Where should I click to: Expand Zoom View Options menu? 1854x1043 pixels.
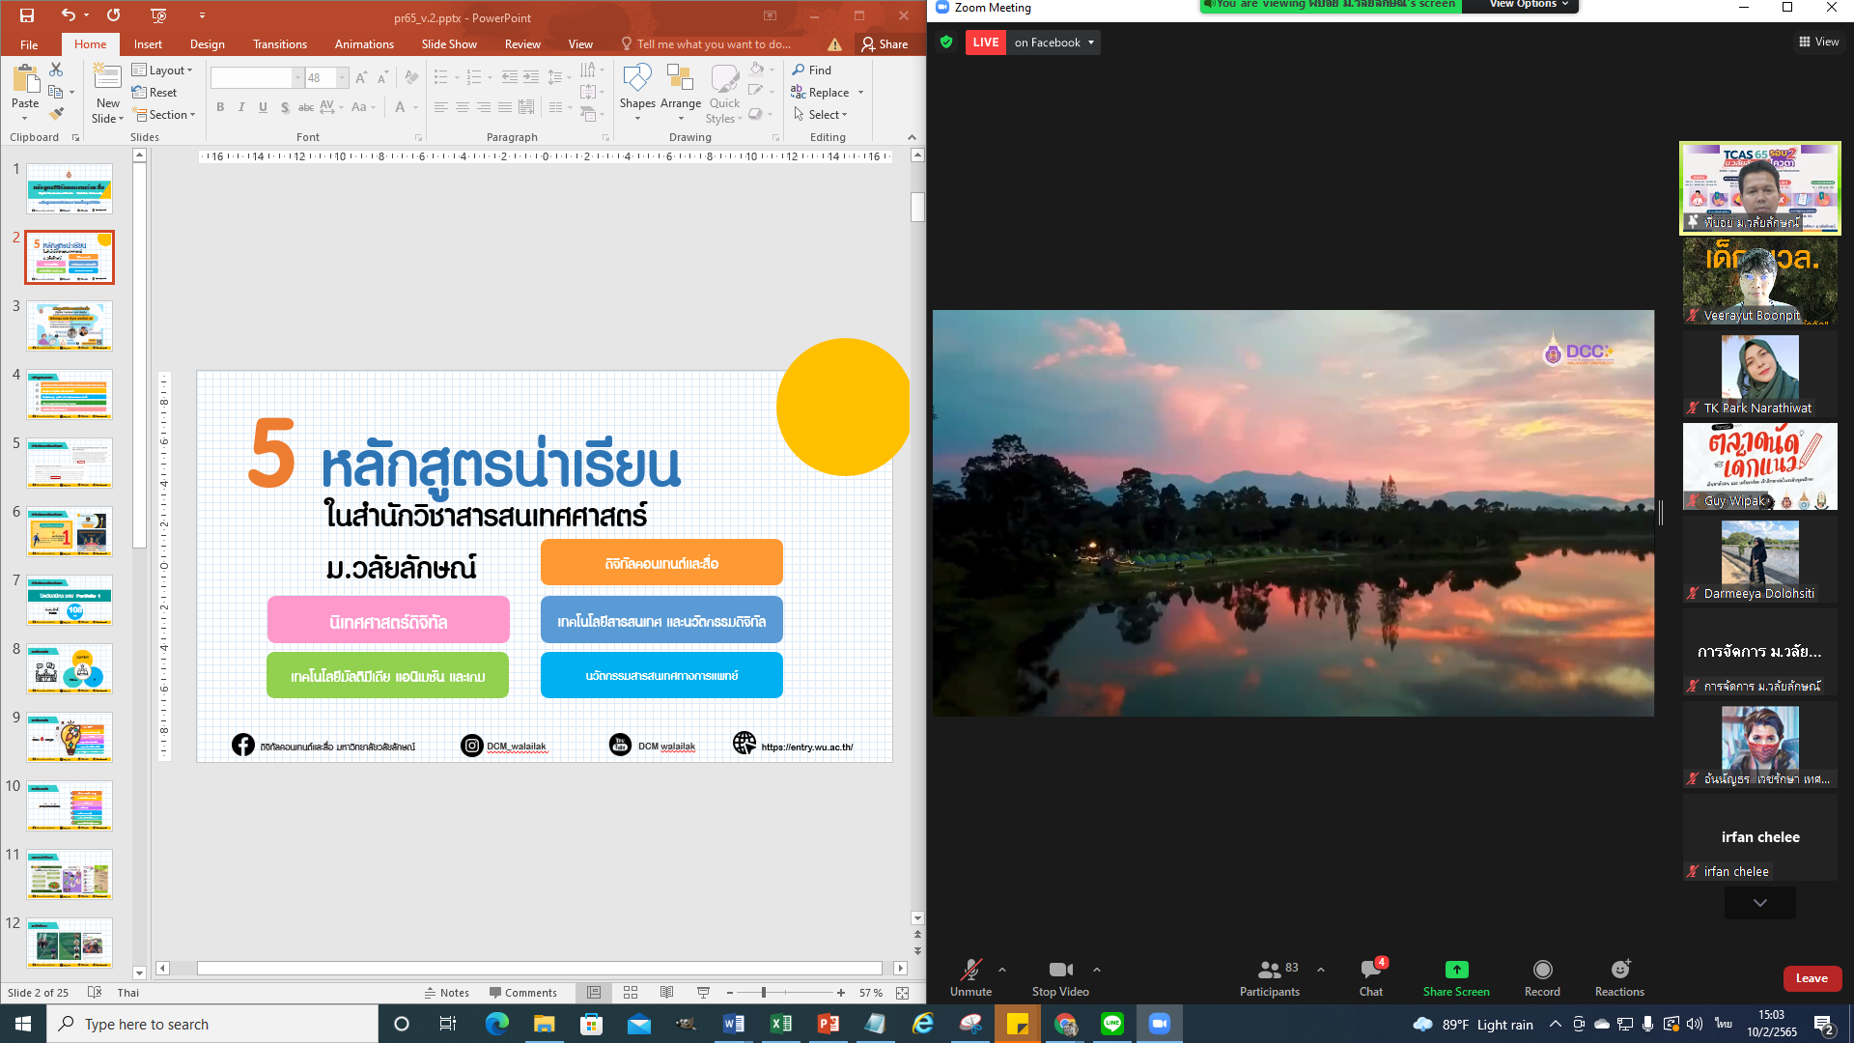coord(1528,5)
